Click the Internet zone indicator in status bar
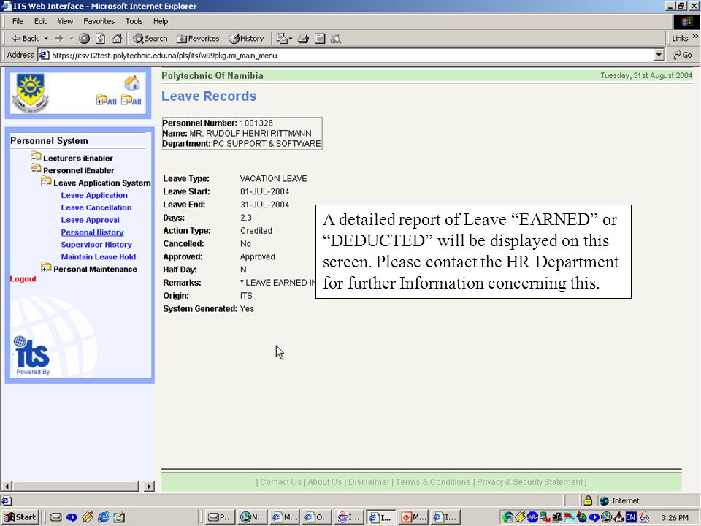The height and width of the screenshot is (526, 701). coord(620,500)
